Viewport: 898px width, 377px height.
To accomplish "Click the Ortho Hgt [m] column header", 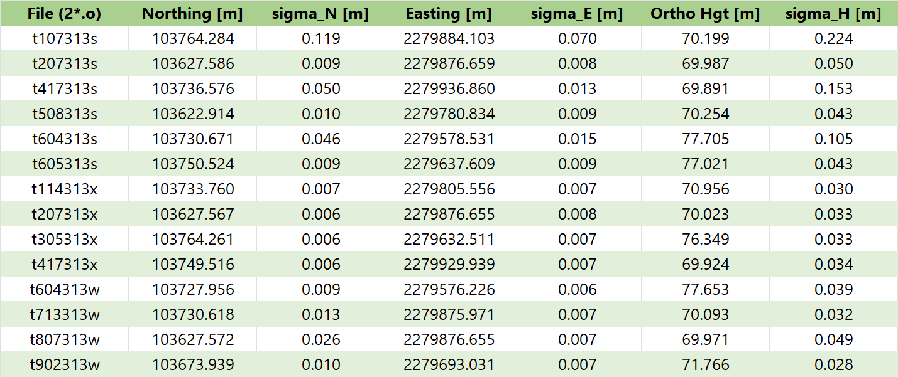I will click(x=705, y=14).
